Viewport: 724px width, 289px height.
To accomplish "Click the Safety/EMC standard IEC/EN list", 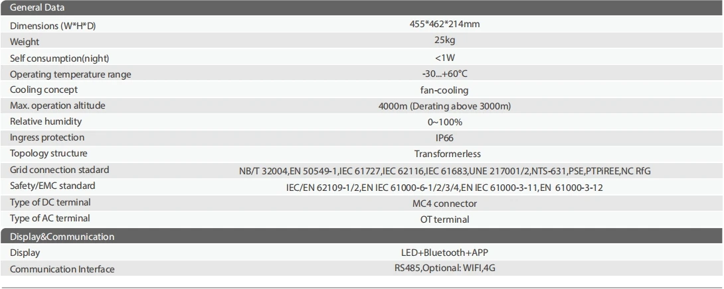I will [x=444, y=188].
